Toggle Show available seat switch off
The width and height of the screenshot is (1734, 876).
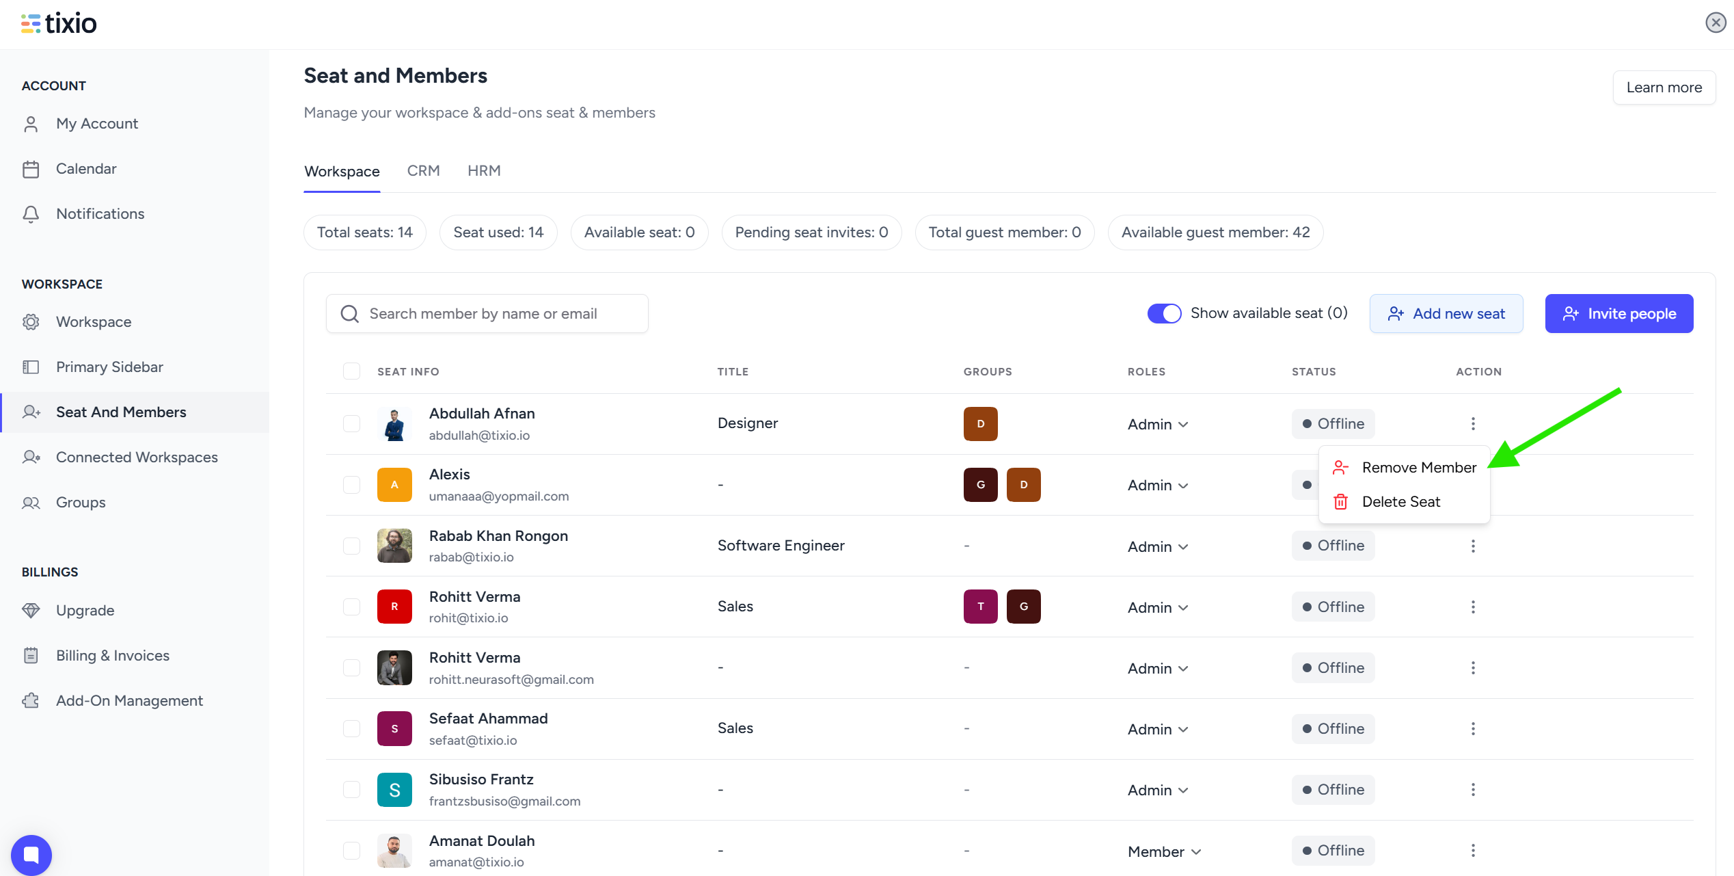click(x=1164, y=313)
